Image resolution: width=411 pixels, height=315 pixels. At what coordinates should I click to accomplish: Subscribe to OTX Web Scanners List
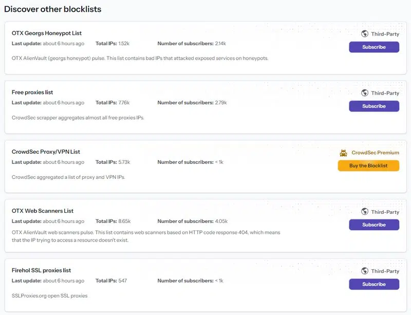tap(373, 225)
